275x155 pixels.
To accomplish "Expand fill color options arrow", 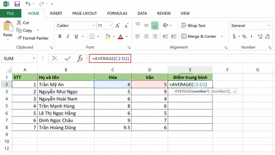I will click(114, 37).
